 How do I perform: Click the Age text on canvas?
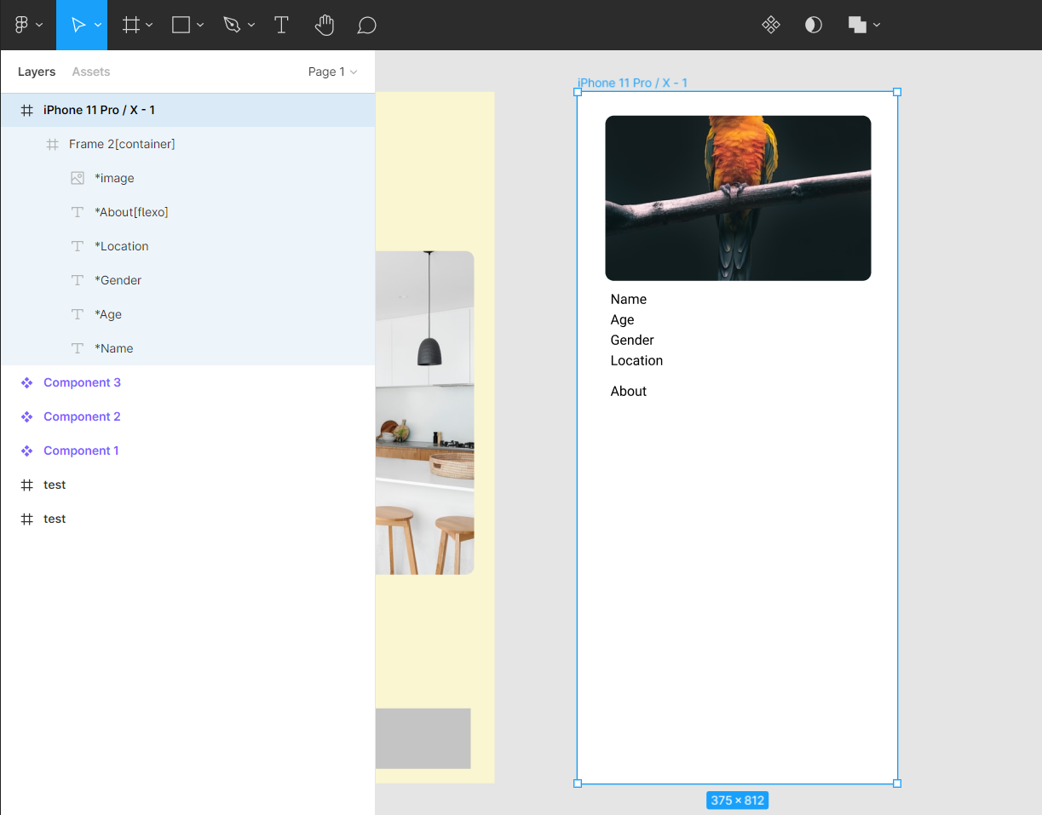point(622,319)
